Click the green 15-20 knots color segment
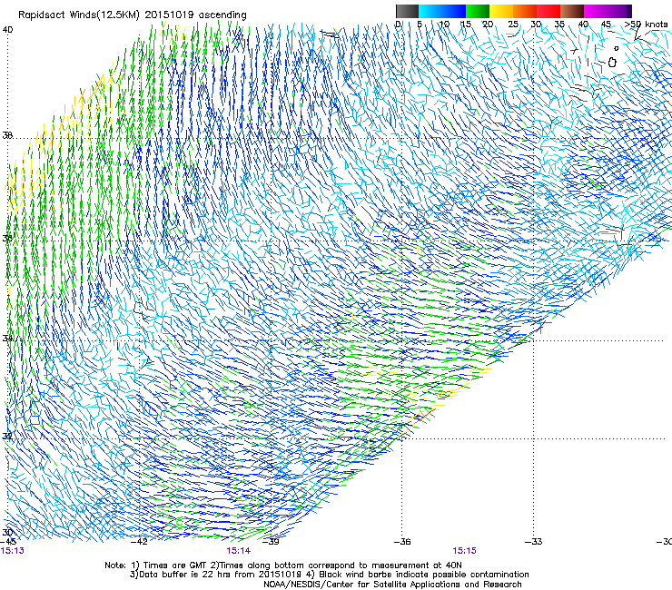672x590 pixels. (478, 11)
